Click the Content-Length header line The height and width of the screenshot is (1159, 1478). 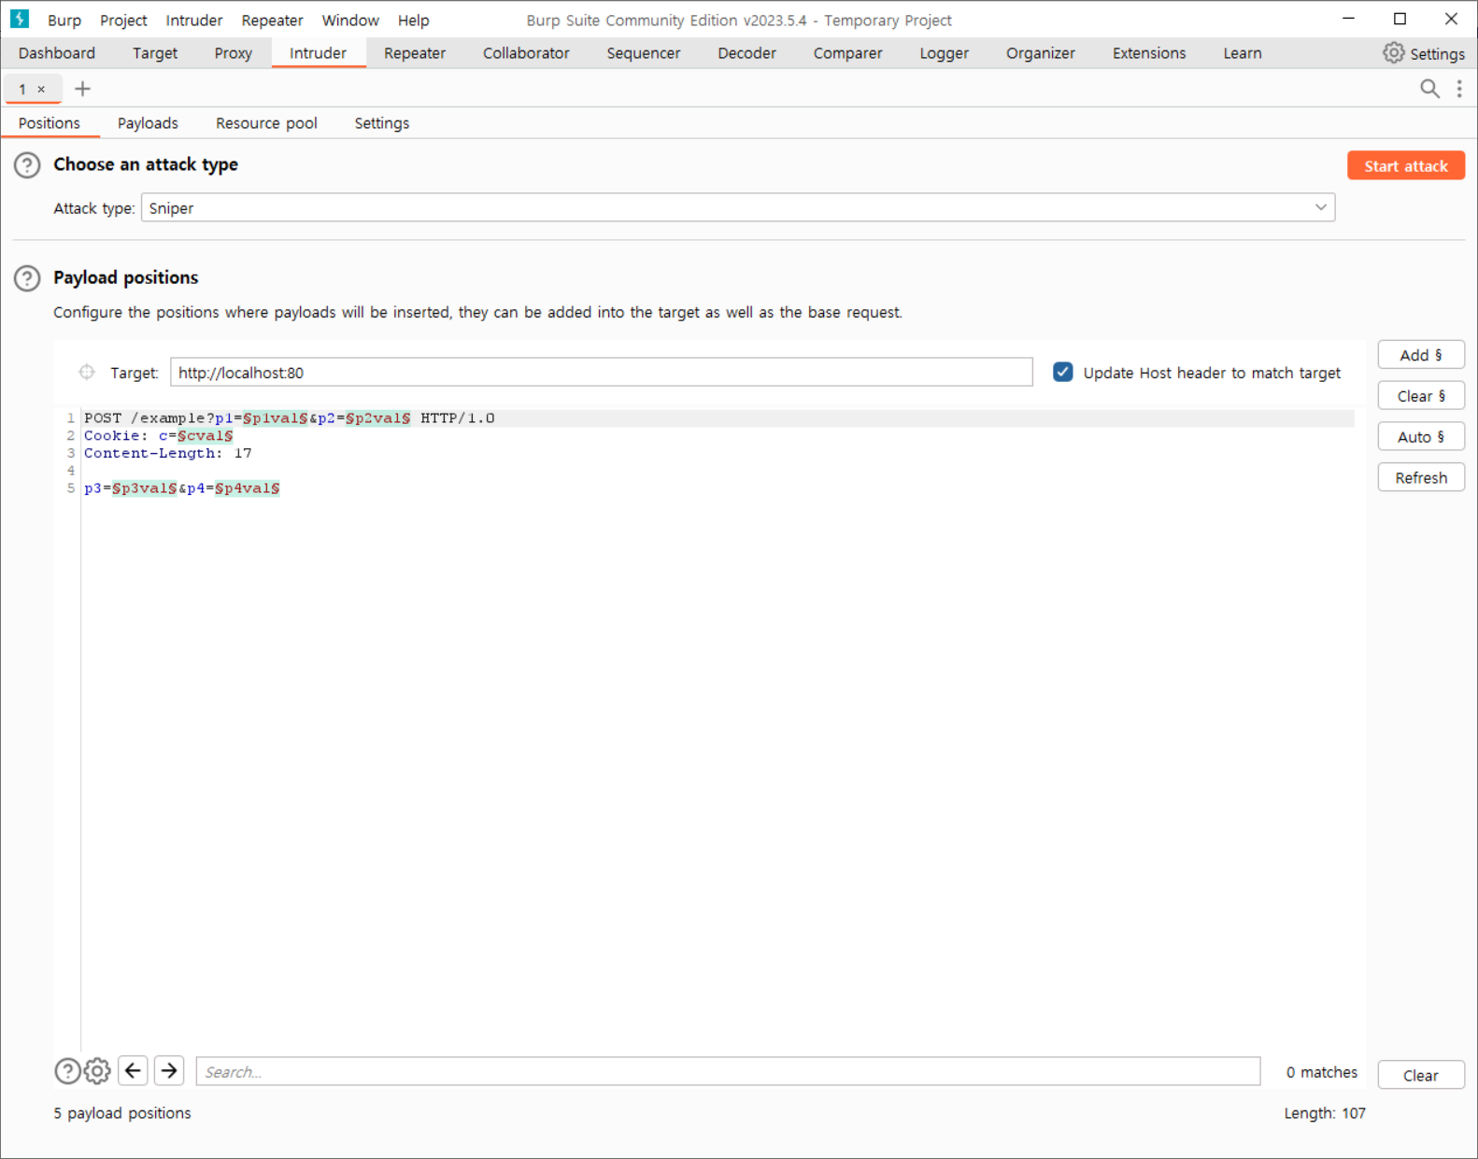[167, 453]
